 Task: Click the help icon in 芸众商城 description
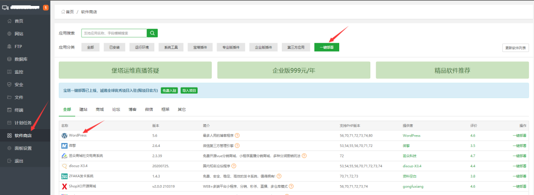coord(304,156)
